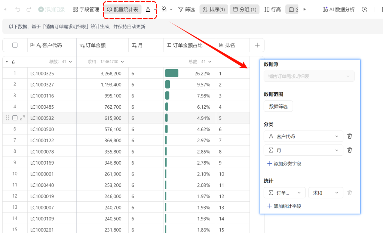Click trash icon beside 求和
The image size is (383, 233).
coord(350,193)
